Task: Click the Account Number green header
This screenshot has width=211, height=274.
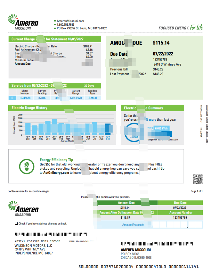Action: pos(180,213)
